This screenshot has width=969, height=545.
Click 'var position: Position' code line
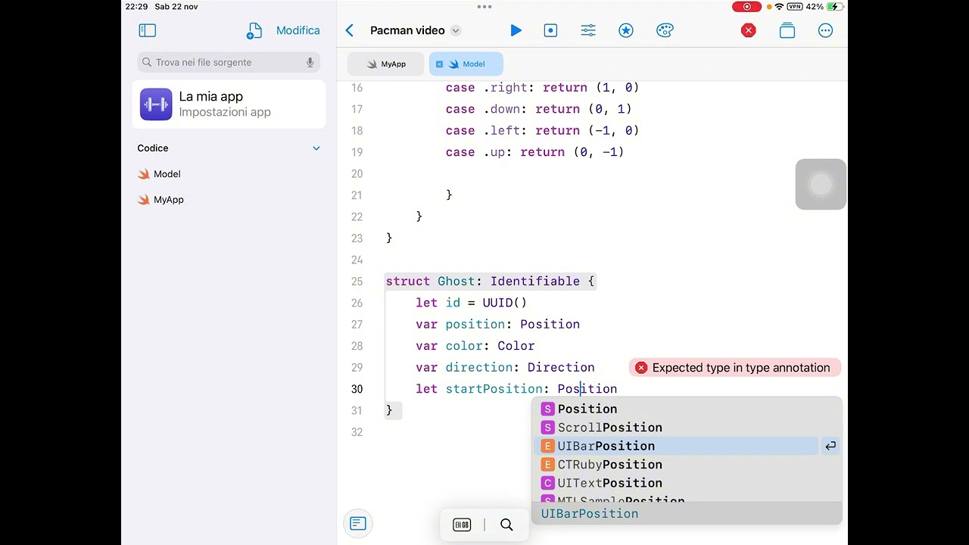497,324
